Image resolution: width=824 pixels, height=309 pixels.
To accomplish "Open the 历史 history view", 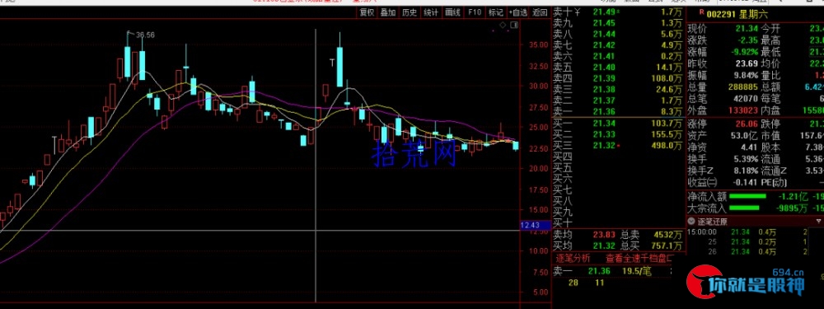I will [410, 12].
